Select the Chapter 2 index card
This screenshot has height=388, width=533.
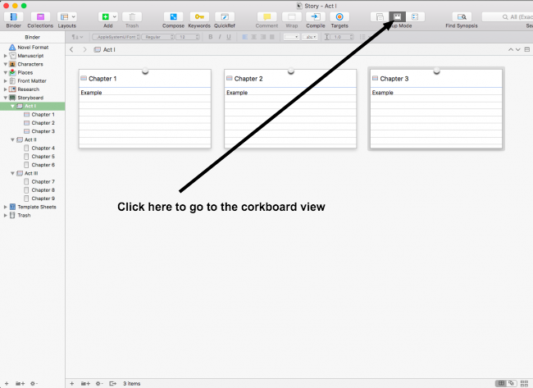(290, 109)
